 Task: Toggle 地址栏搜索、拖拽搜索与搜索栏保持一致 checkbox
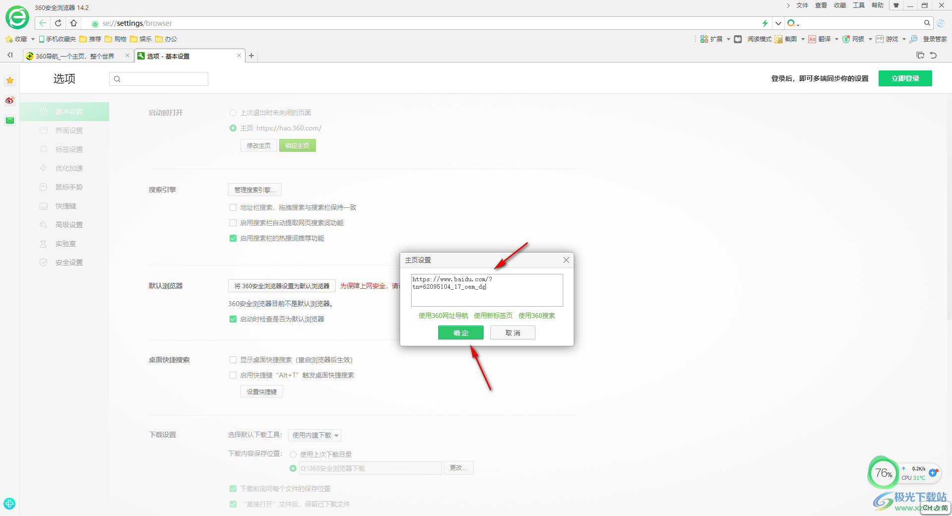tap(233, 207)
